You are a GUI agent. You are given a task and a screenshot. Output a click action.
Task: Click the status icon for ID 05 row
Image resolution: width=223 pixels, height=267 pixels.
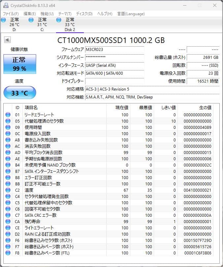click(8, 121)
